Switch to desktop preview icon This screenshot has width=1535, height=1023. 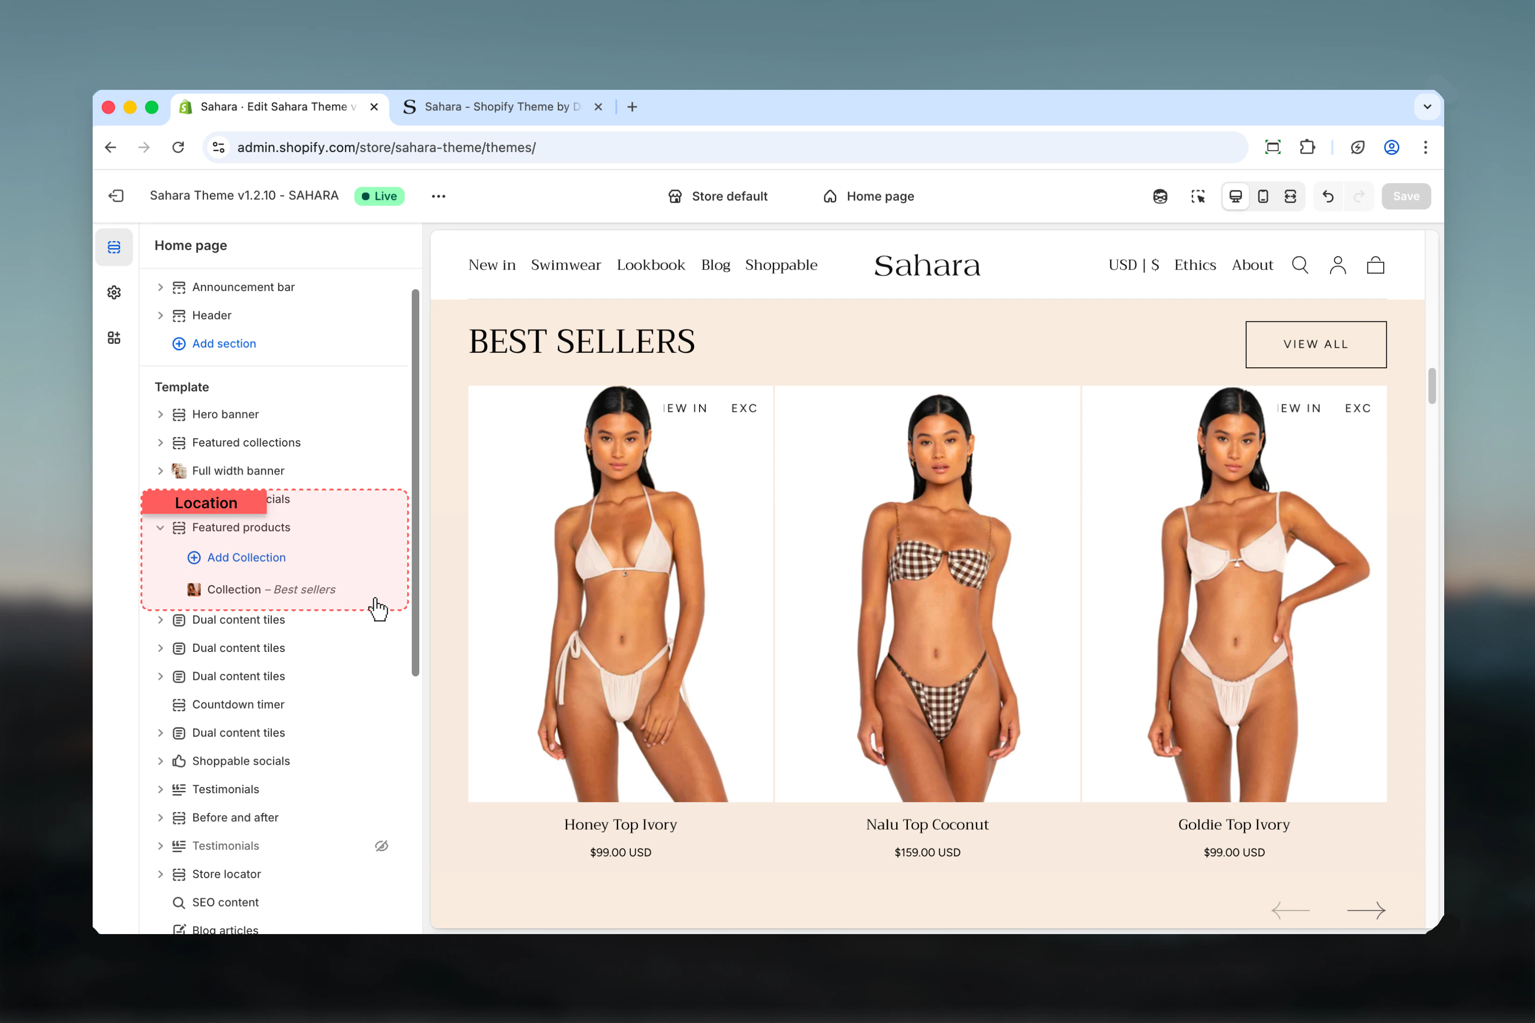1235,197
